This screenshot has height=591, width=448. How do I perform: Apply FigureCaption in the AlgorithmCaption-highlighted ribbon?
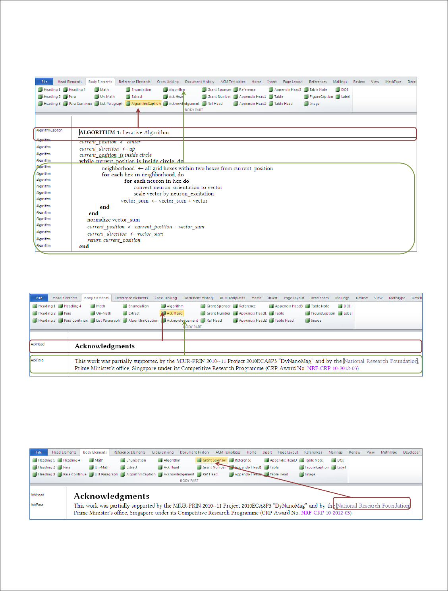coord(319,97)
